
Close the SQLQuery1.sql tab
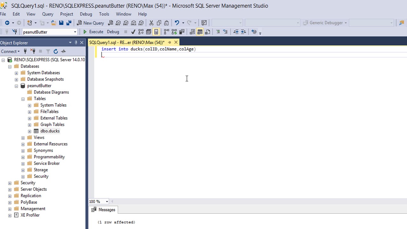(176, 42)
